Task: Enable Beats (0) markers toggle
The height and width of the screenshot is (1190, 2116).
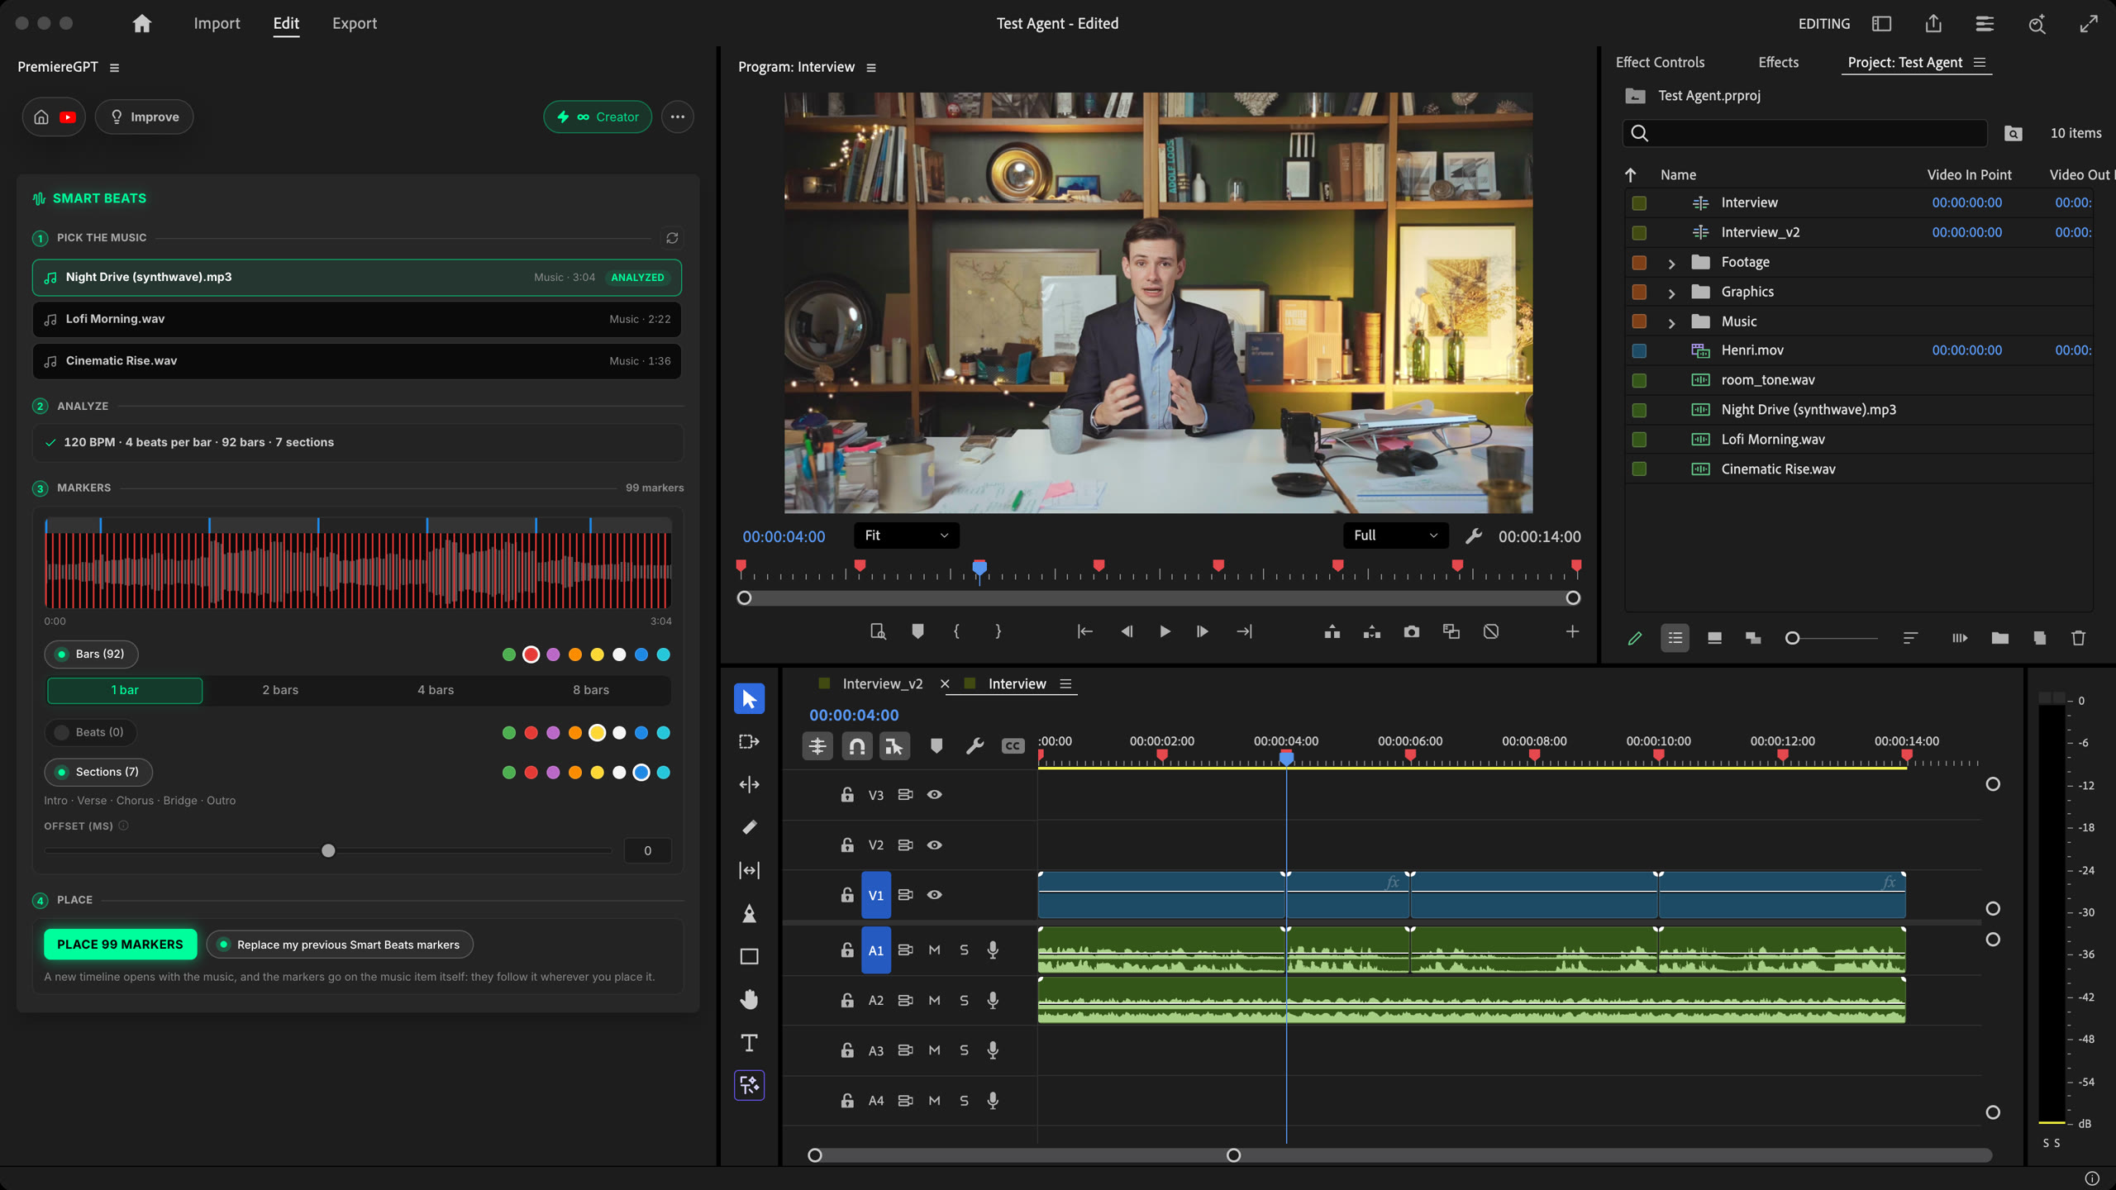Action: pyautogui.click(x=91, y=733)
